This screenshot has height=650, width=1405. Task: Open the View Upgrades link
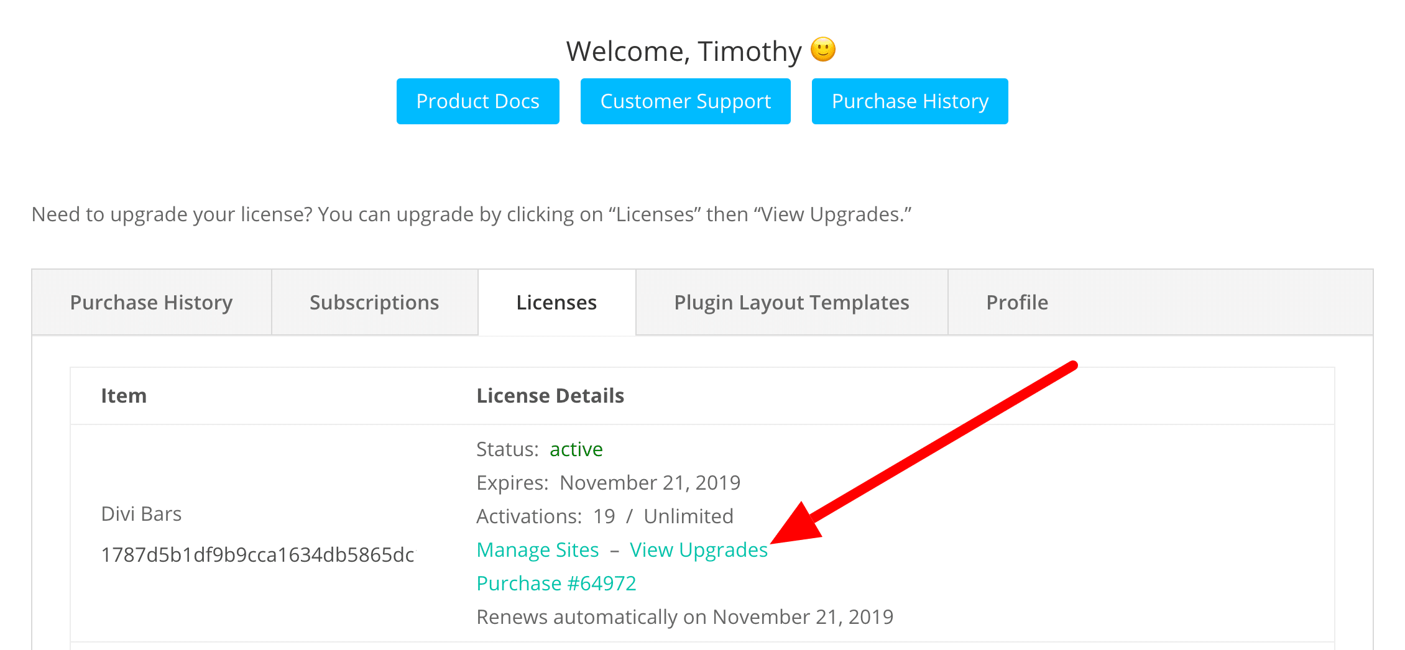(x=699, y=550)
